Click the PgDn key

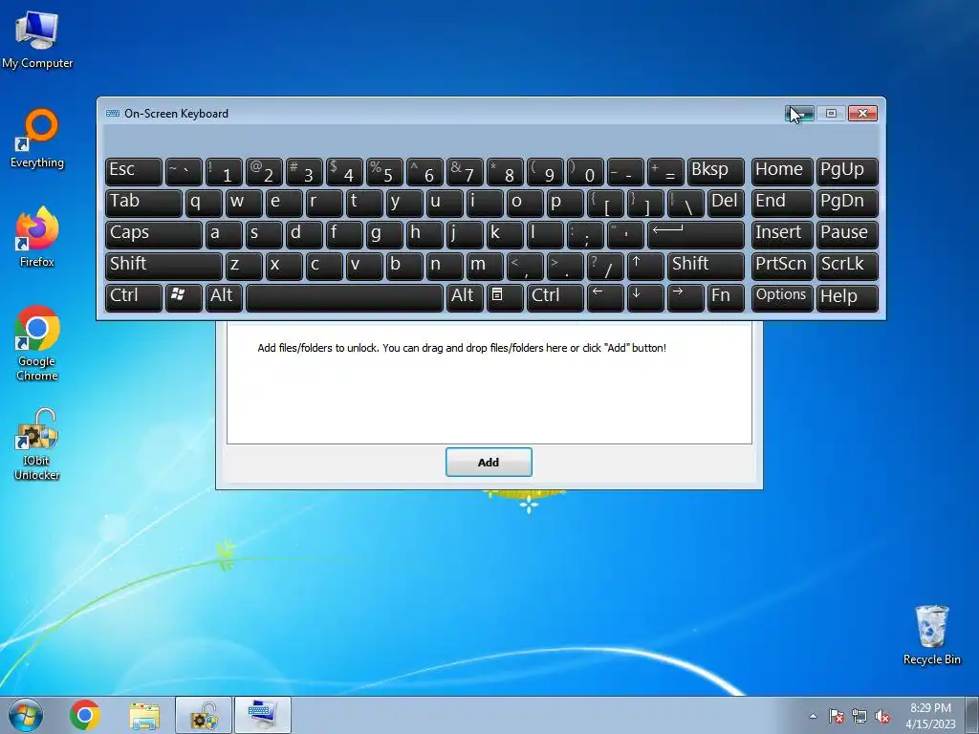pos(847,203)
